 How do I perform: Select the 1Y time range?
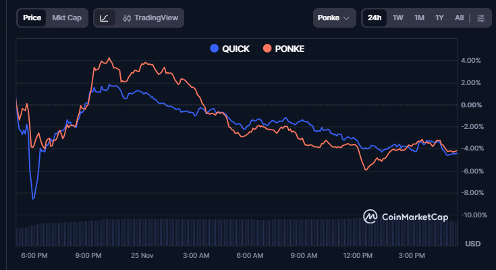coord(439,18)
